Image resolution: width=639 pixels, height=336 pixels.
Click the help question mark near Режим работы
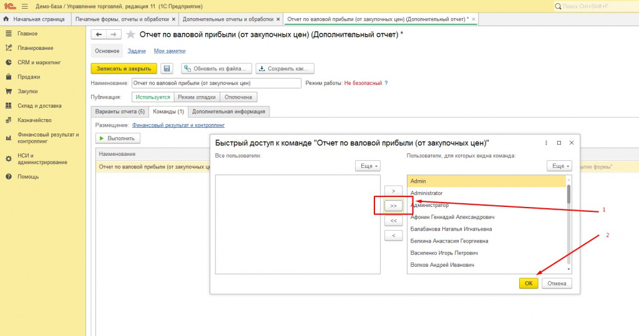tap(386, 83)
